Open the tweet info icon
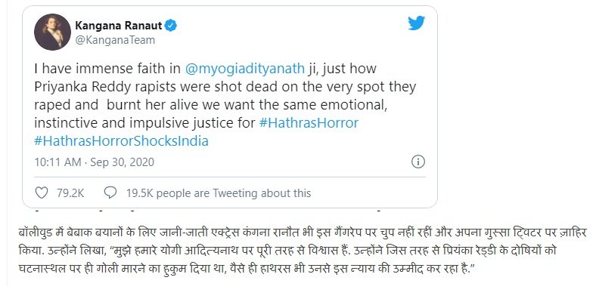The image size is (593, 305). (x=418, y=162)
